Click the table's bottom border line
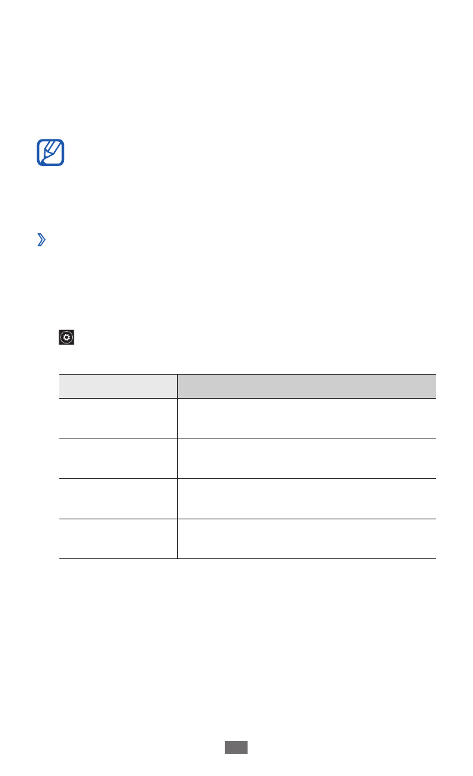This screenshot has height=776, width=473. tap(247, 558)
